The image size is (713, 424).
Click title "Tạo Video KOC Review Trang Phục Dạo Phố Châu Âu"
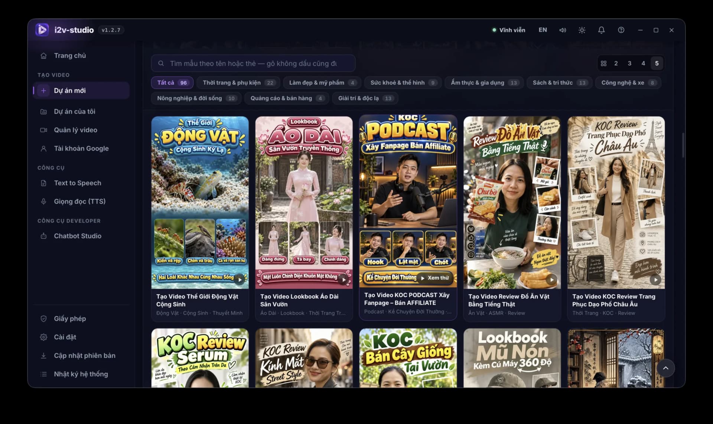[x=614, y=300]
